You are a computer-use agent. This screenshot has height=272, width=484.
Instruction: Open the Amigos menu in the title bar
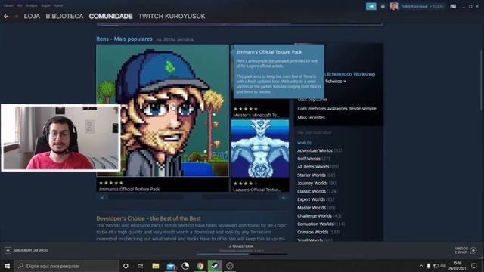click(32, 5)
